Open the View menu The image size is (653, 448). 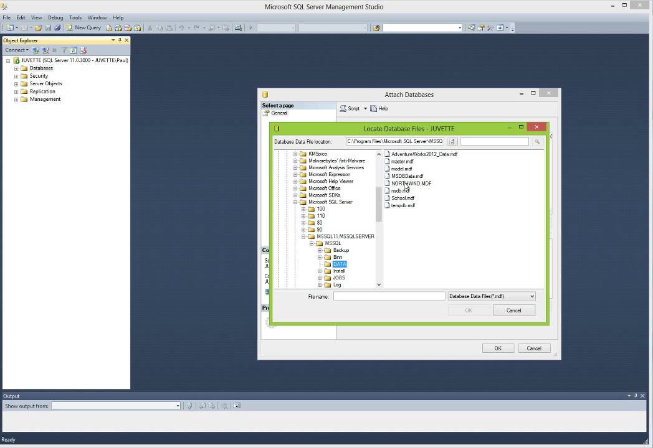(36, 17)
